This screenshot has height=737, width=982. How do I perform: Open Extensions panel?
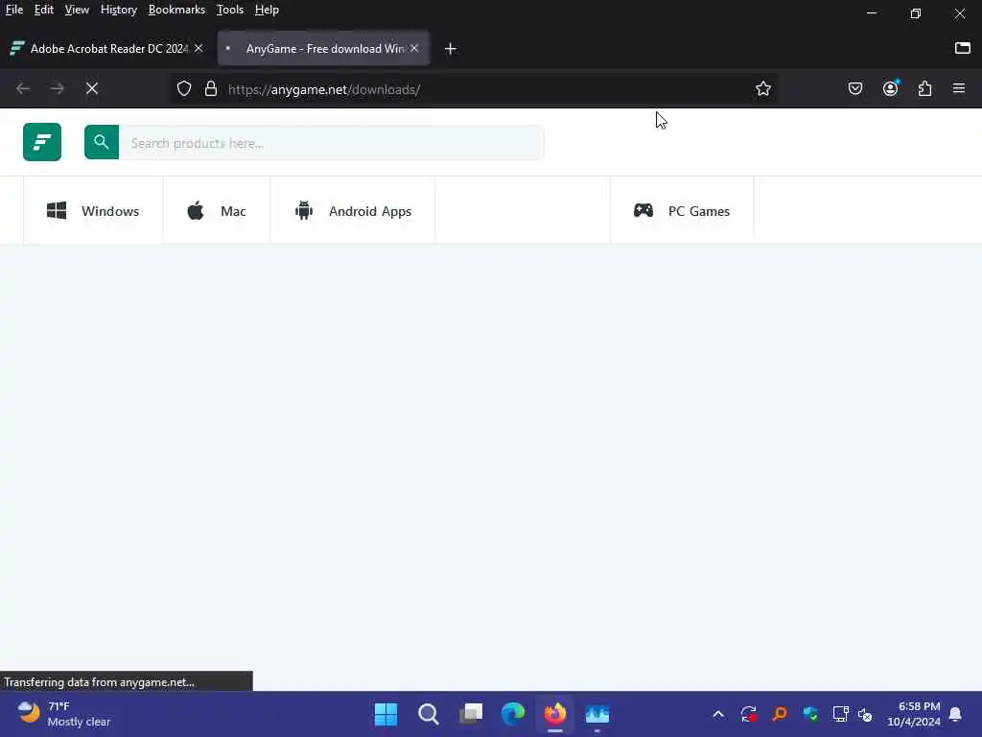point(925,89)
